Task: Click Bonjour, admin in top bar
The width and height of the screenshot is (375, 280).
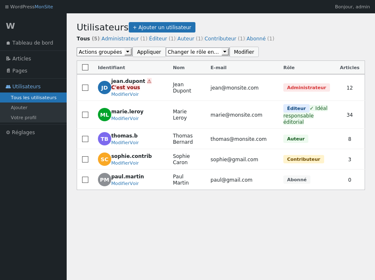Action: pyautogui.click(x=352, y=7)
